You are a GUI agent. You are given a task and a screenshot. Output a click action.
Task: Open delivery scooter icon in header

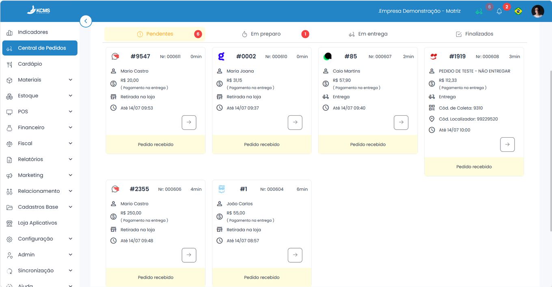(479, 11)
